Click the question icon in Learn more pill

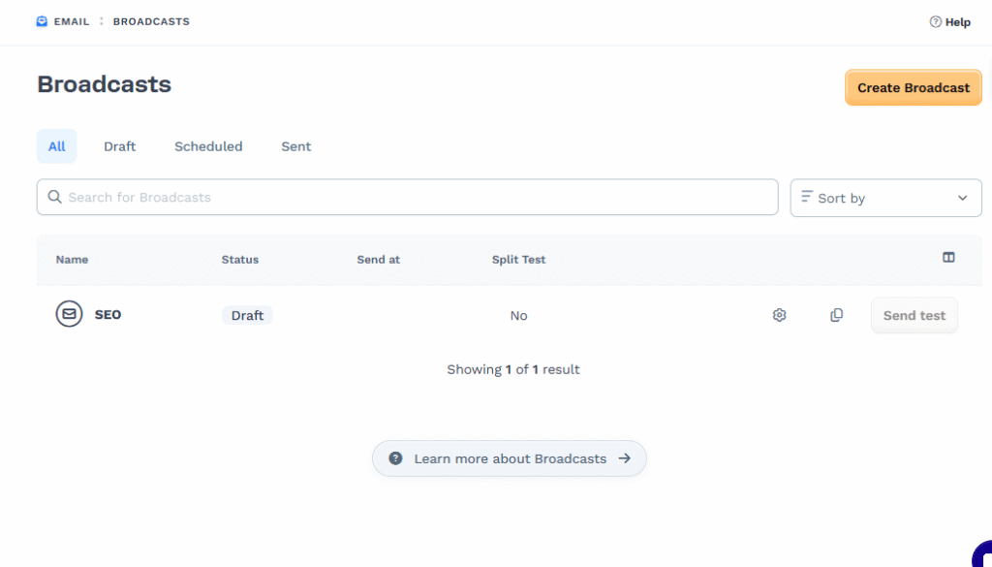point(395,458)
